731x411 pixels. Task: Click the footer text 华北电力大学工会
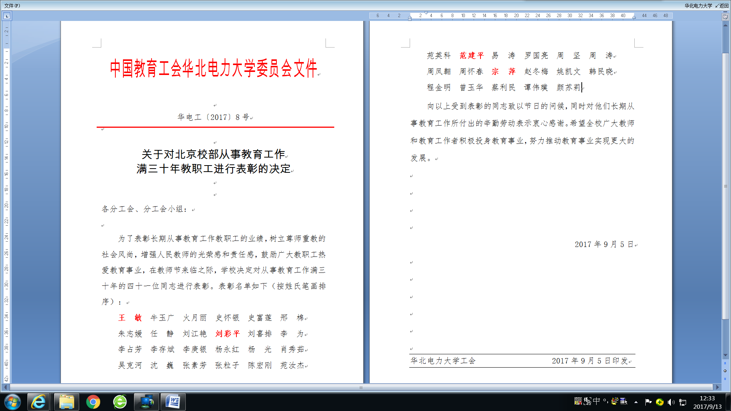point(443,361)
